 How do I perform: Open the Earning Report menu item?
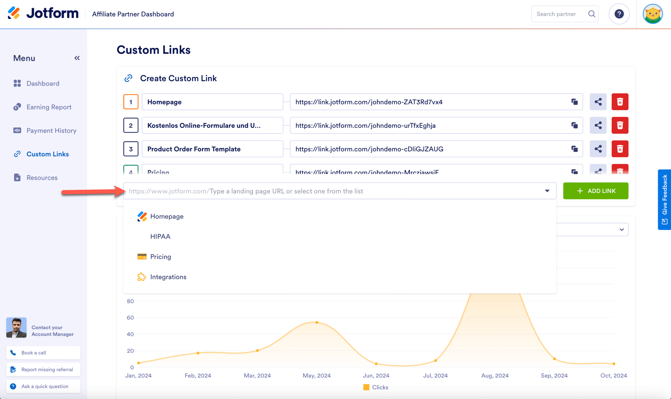tap(49, 107)
